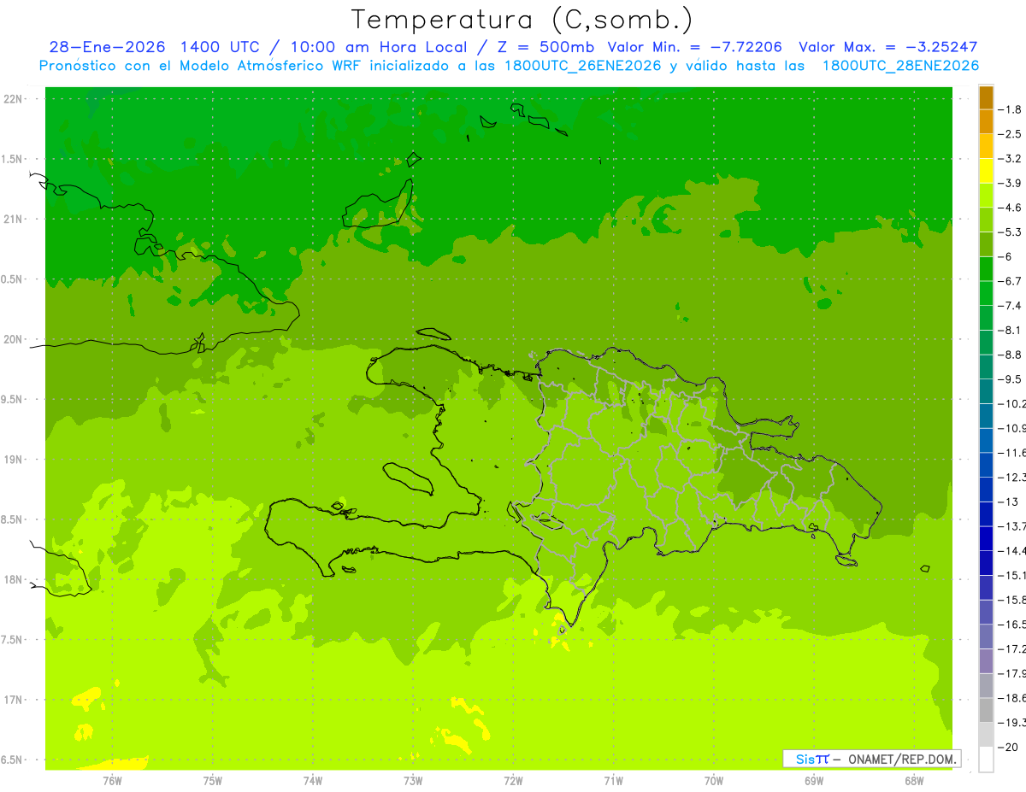Click the "70W" longitude label
Screen dimensions: 1026x792
coord(714,781)
